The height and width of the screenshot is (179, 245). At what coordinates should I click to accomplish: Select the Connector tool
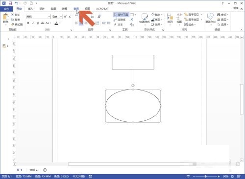click(120, 20)
